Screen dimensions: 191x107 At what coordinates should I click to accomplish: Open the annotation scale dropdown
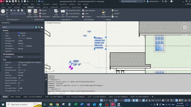click(x=156, y=100)
